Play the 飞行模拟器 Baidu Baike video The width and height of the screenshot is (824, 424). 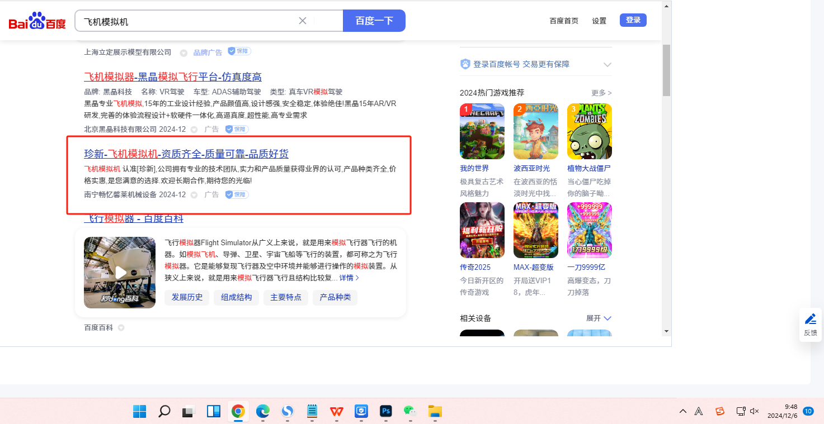pos(120,273)
